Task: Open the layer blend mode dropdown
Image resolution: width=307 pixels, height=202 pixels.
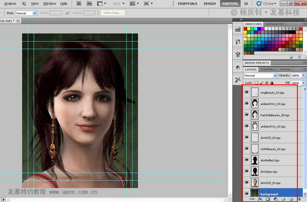Action: [261, 76]
